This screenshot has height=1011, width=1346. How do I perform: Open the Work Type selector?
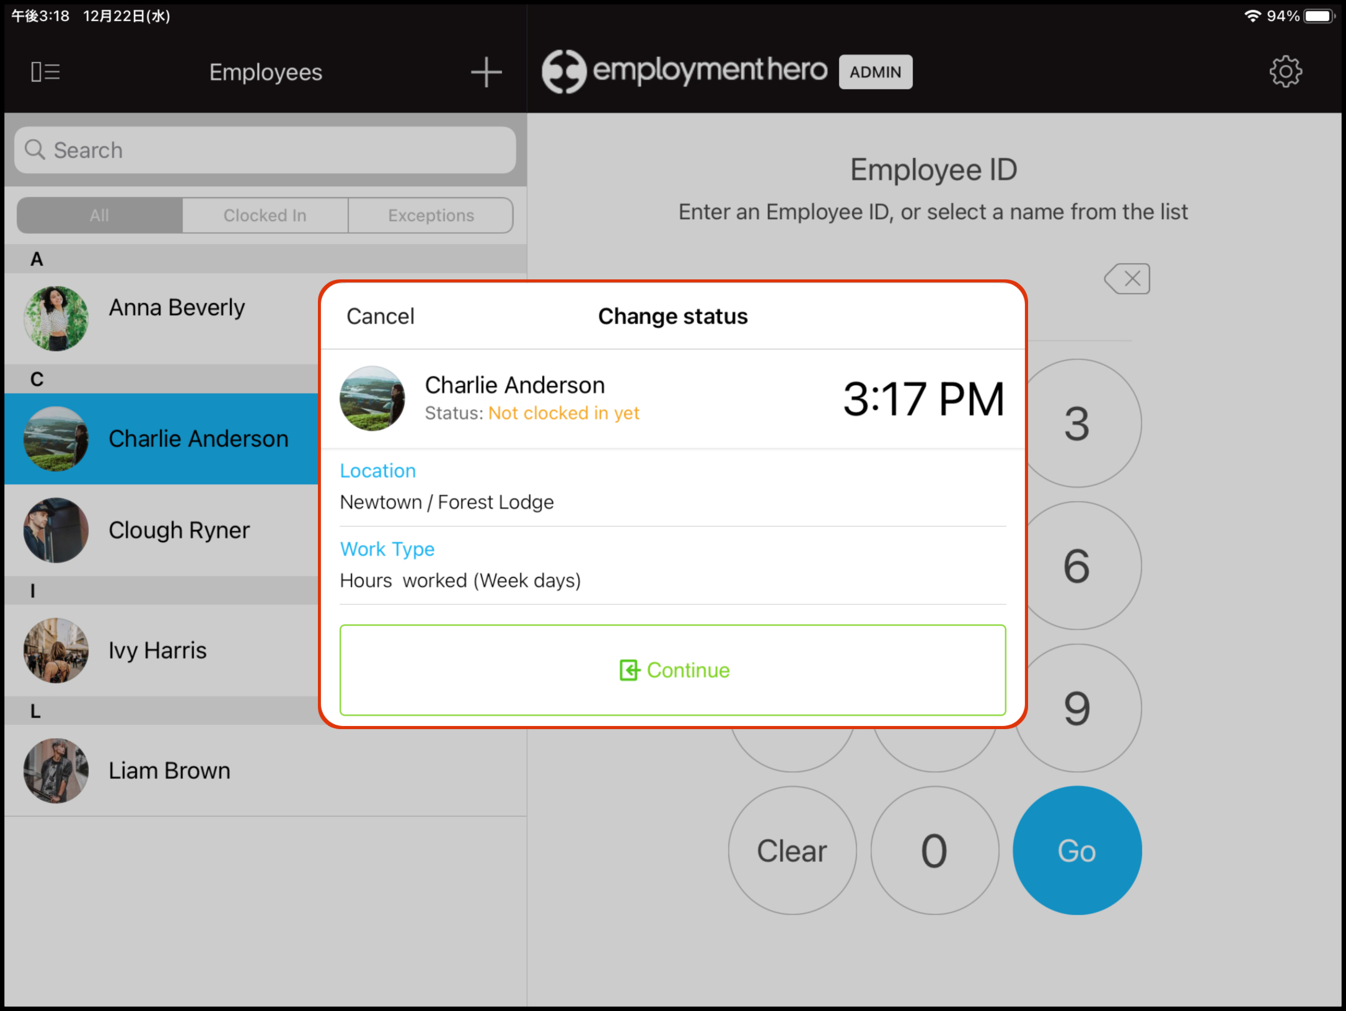click(387, 549)
